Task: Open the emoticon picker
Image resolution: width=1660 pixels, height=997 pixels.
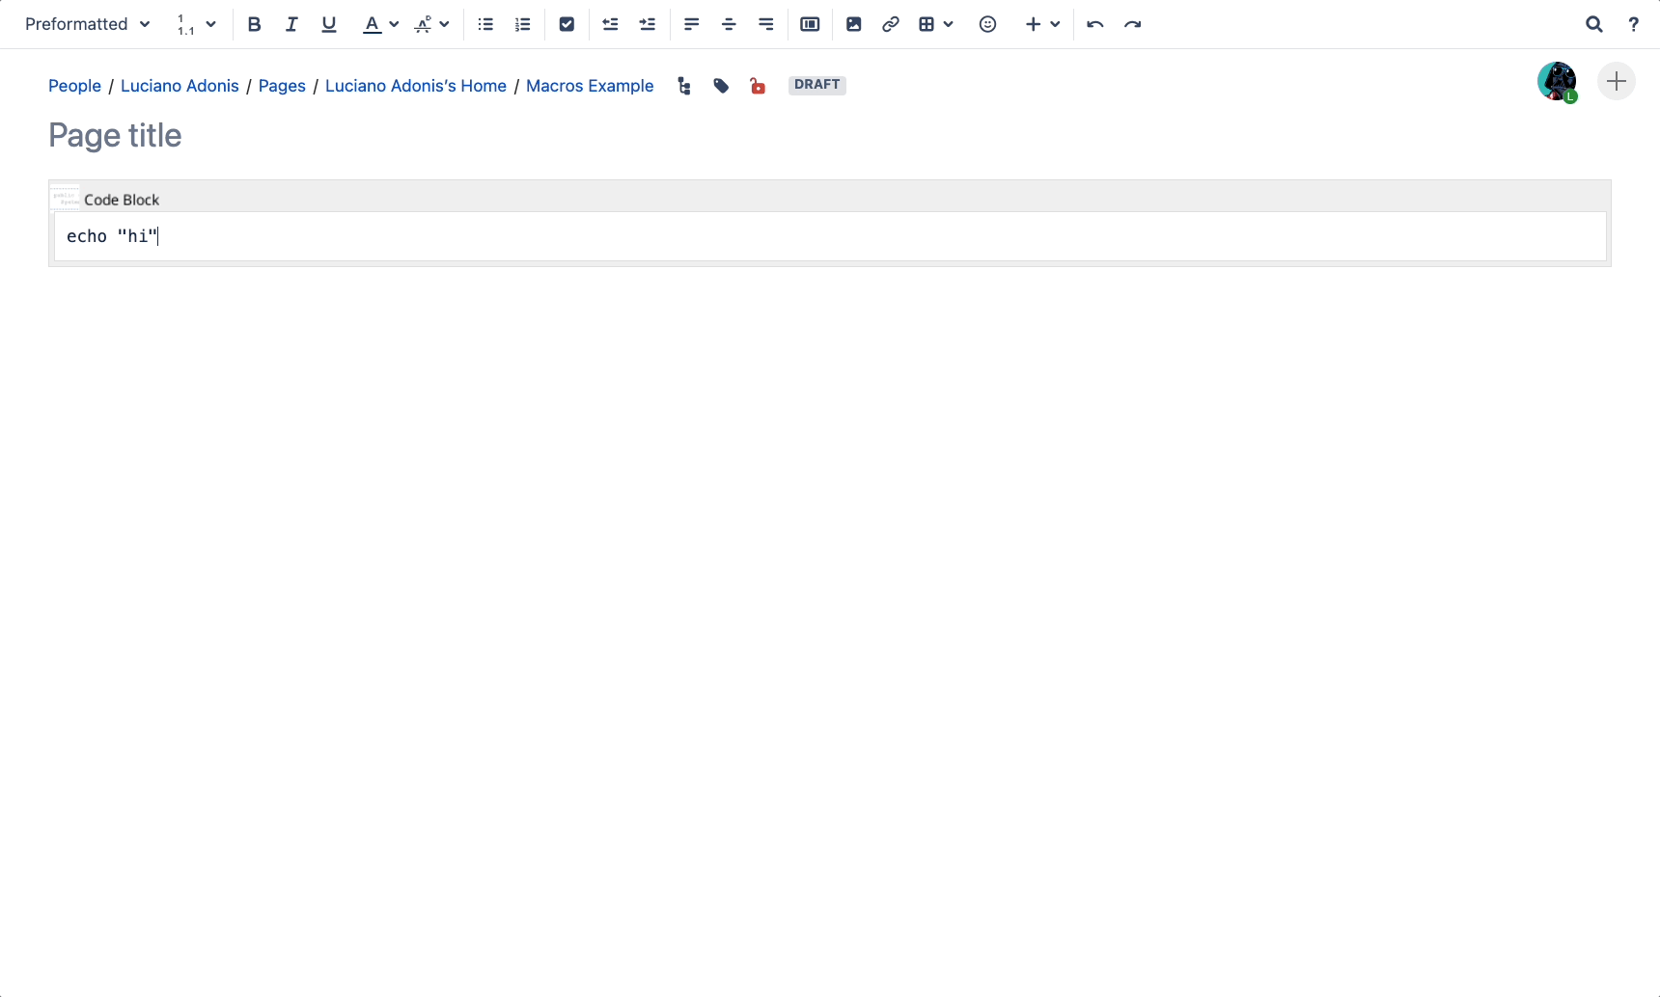Action: point(987,24)
